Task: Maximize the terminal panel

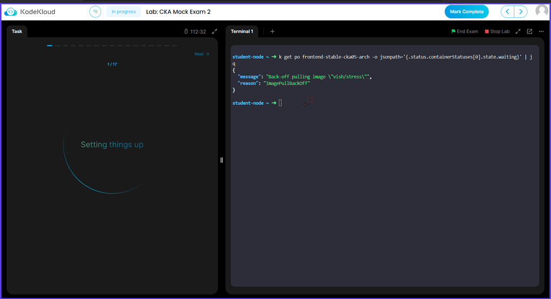Action: click(x=518, y=32)
